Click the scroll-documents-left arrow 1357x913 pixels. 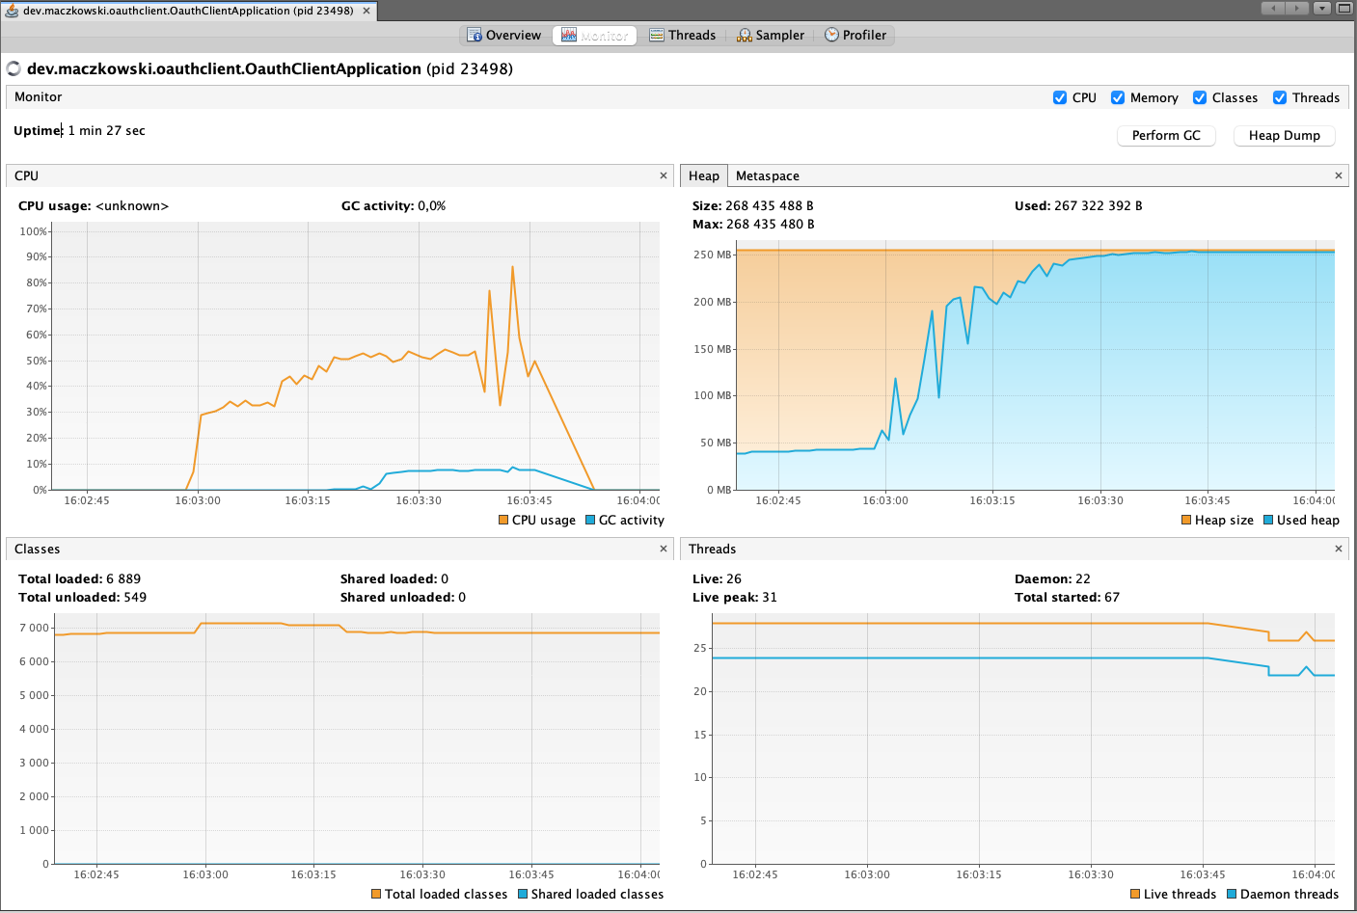[x=1274, y=8]
